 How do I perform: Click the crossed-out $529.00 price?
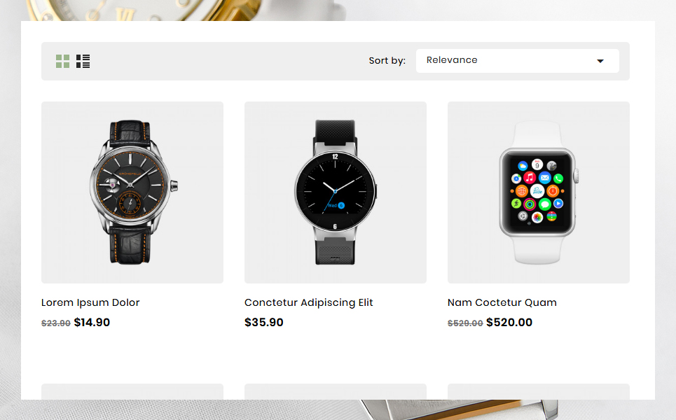coord(465,323)
